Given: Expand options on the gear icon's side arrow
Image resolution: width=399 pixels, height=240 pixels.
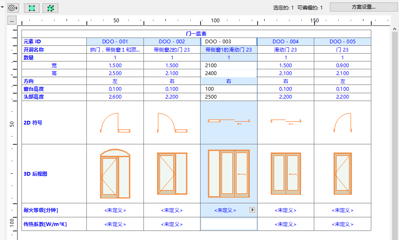Looking at the screenshot, I should [x=17, y=7].
